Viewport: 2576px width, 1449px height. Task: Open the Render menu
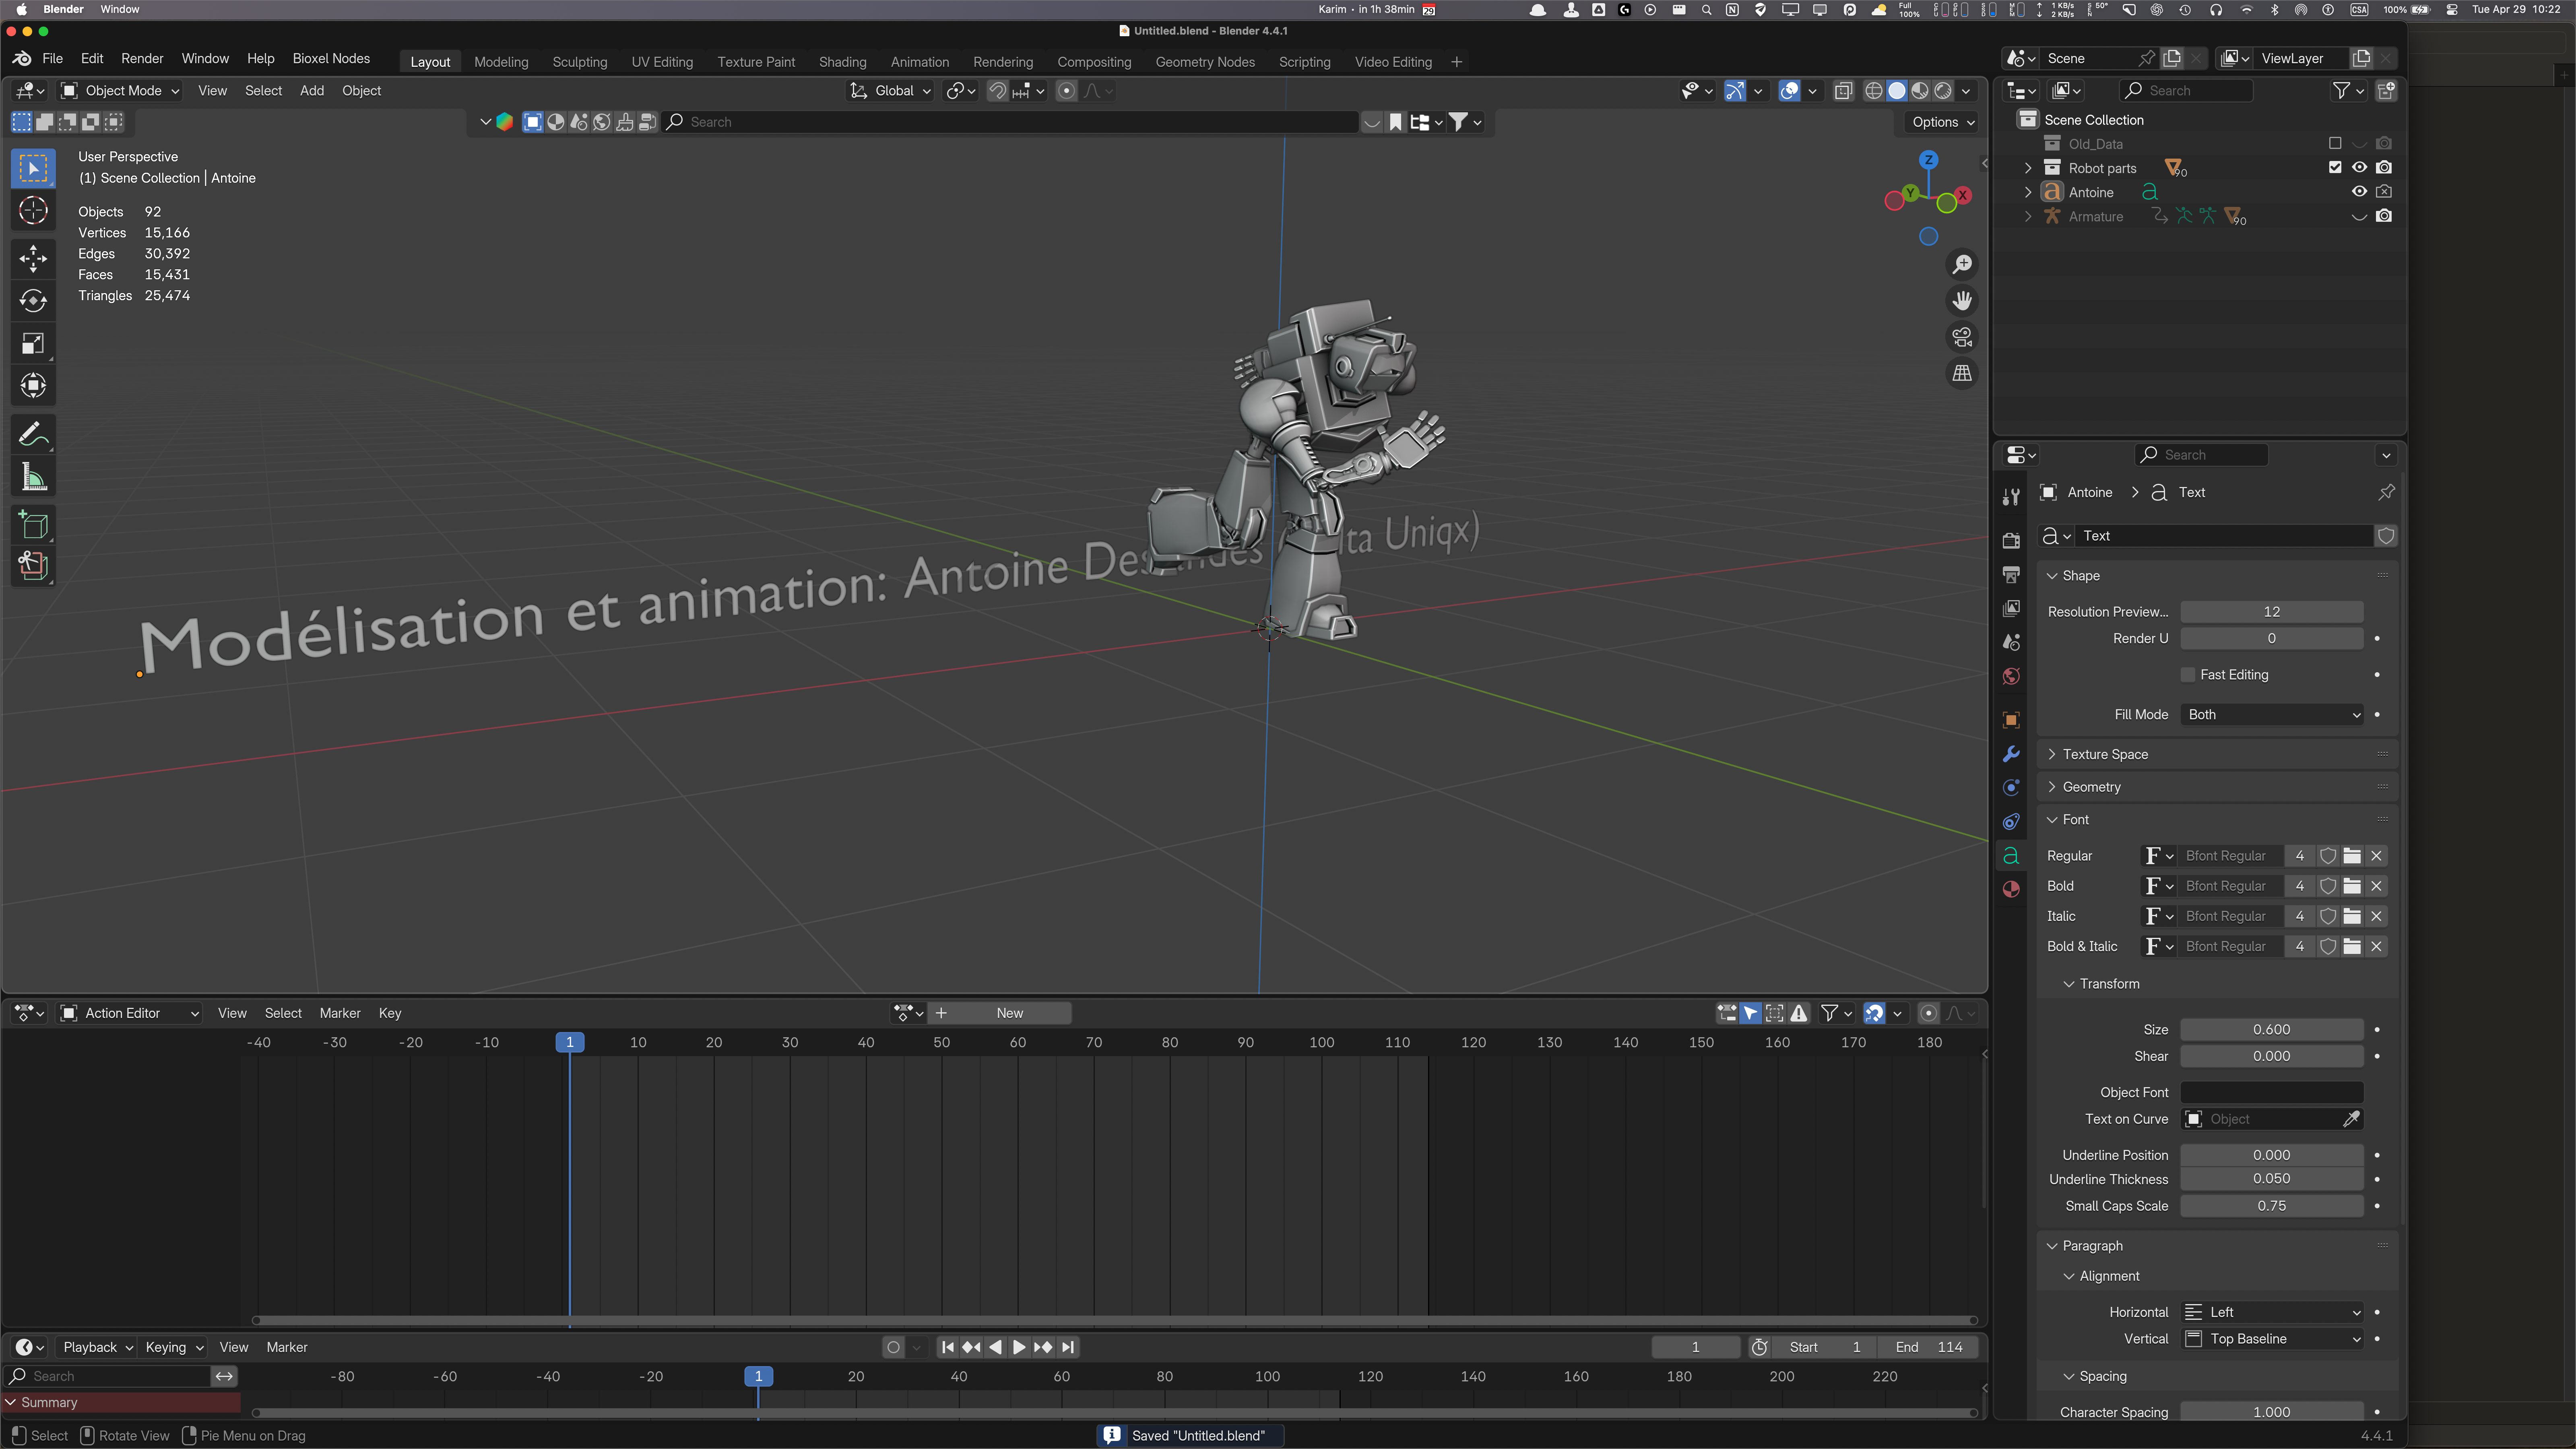click(x=142, y=59)
